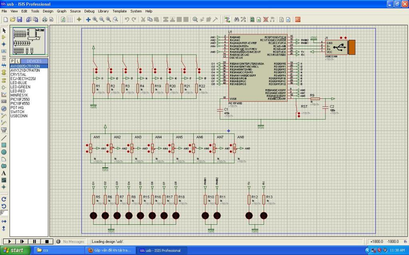This screenshot has width=409, height=255.
Task: Toggle the grid display icon
Action: tap(70, 19)
